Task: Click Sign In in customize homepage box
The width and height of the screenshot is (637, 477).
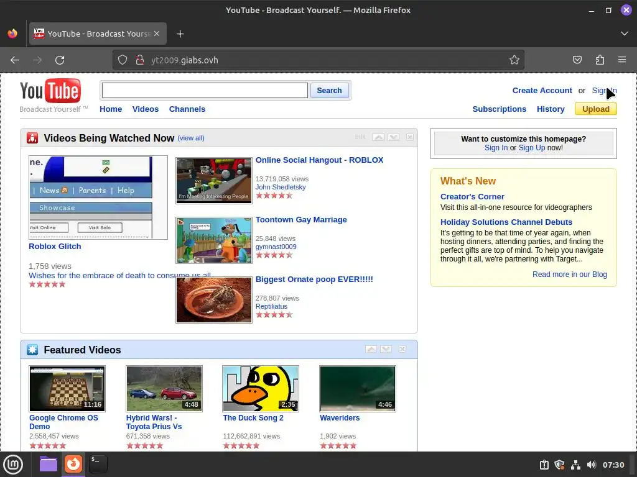Action: 496,148
